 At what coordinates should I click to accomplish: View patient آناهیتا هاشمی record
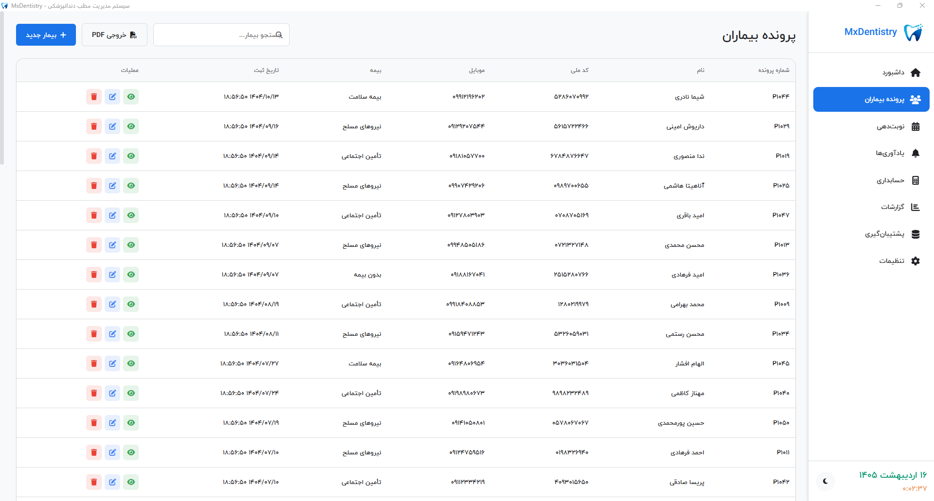click(x=131, y=186)
